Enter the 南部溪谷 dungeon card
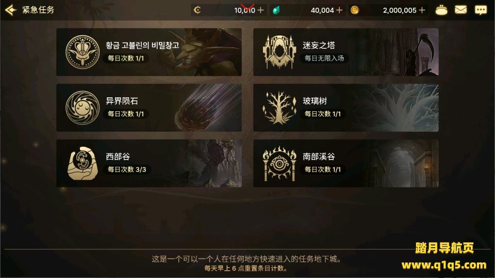495x278 pixels. [x=345, y=163]
